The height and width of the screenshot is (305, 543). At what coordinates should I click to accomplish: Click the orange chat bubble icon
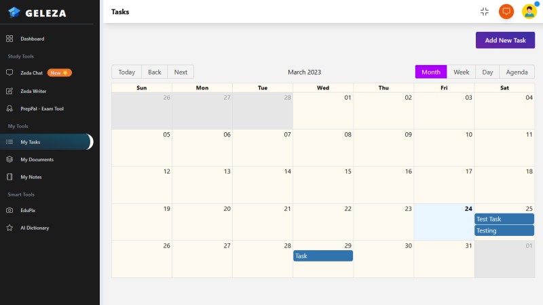(506, 12)
